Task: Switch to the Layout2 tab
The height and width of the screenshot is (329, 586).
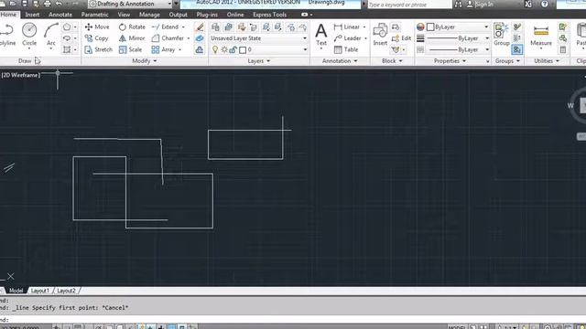Action: coord(66,291)
